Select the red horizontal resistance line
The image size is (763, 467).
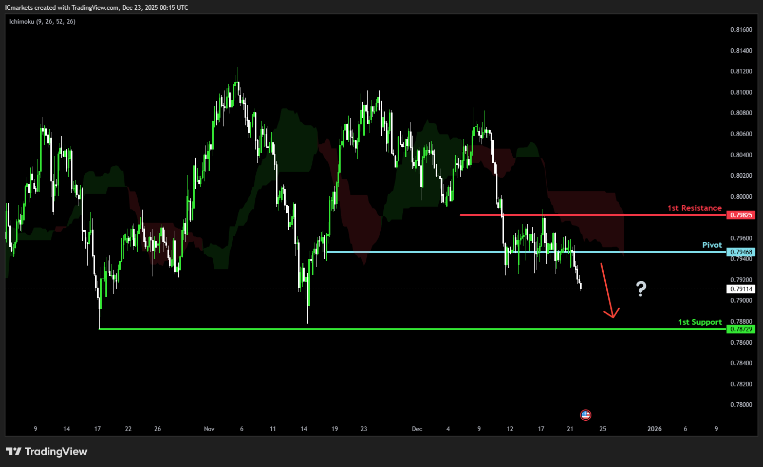point(565,215)
